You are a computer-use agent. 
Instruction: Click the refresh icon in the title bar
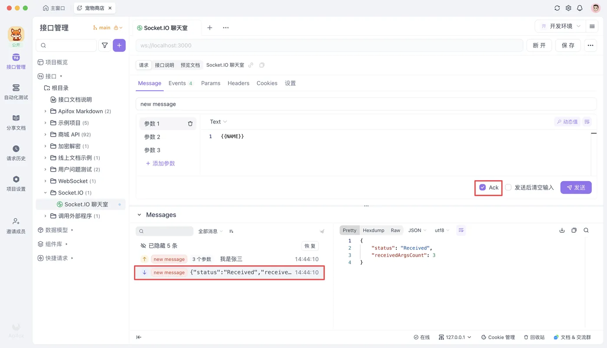[557, 8]
